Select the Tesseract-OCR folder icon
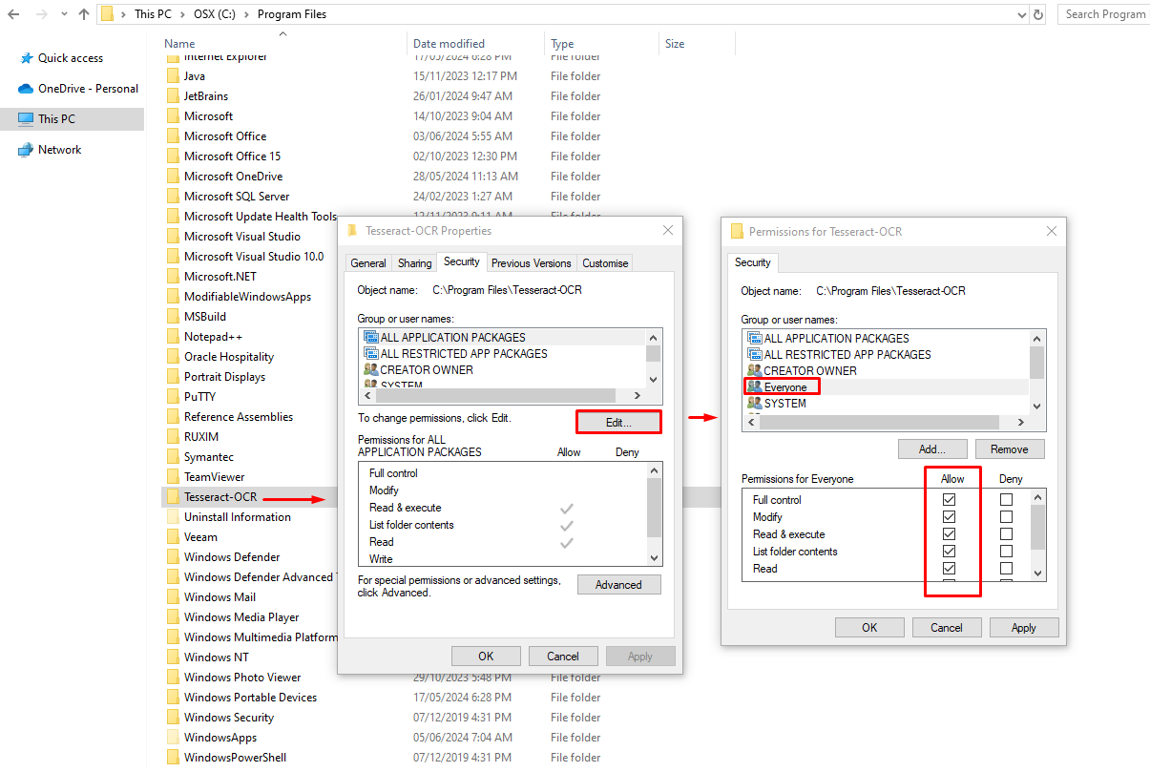 (173, 497)
